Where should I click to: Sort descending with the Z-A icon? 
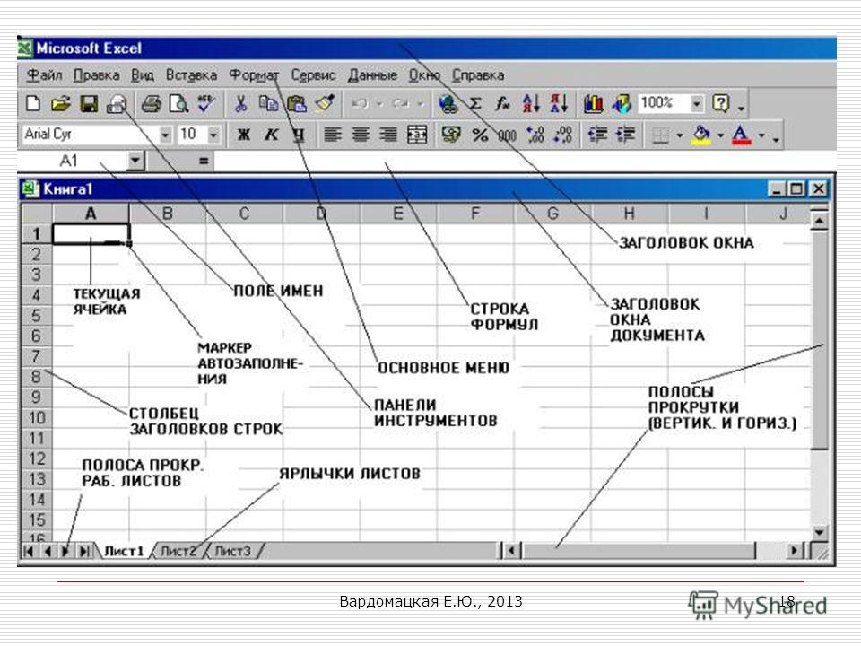559,103
